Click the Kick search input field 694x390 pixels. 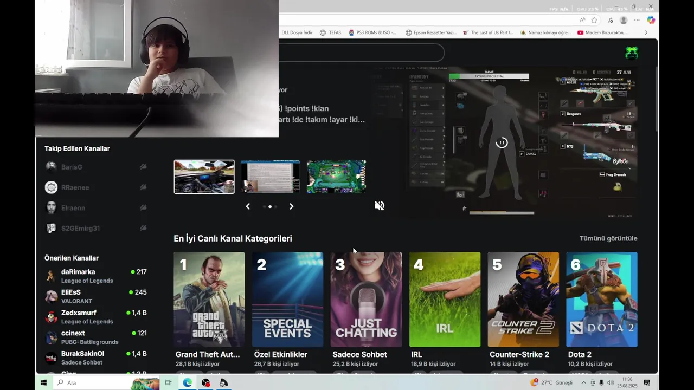(362, 53)
